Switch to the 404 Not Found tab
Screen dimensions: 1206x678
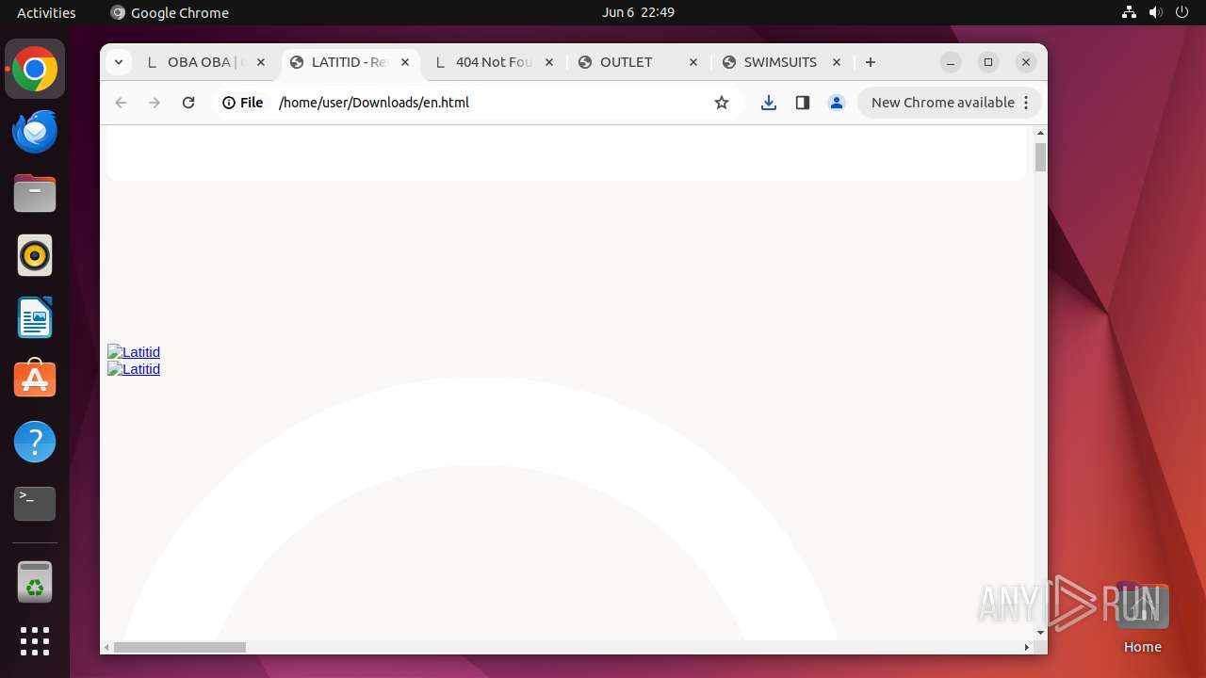point(494,62)
